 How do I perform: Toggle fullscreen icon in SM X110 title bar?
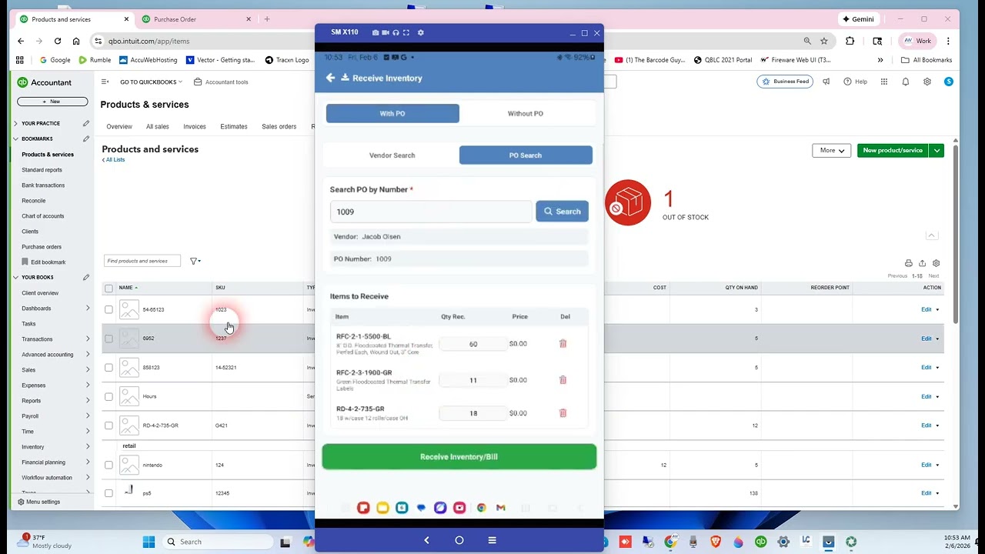[x=406, y=33]
